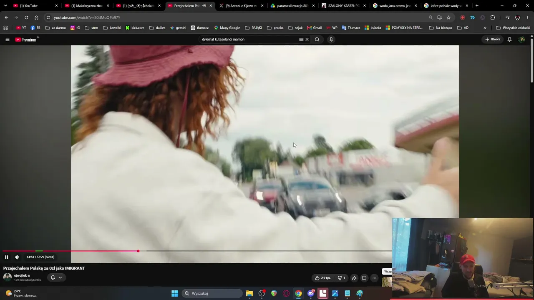Close the X Antoni z Kijowa tab
The height and width of the screenshot is (300, 534).
[x=262, y=6]
